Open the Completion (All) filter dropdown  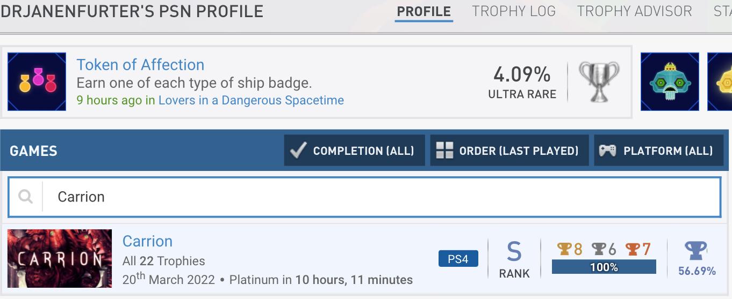point(354,151)
